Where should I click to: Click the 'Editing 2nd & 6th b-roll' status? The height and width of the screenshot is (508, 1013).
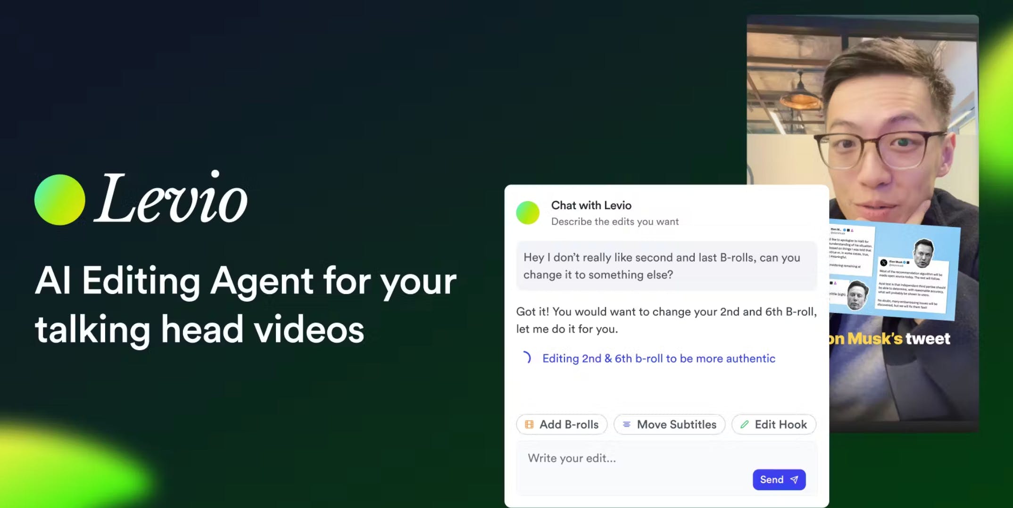pos(658,358)
